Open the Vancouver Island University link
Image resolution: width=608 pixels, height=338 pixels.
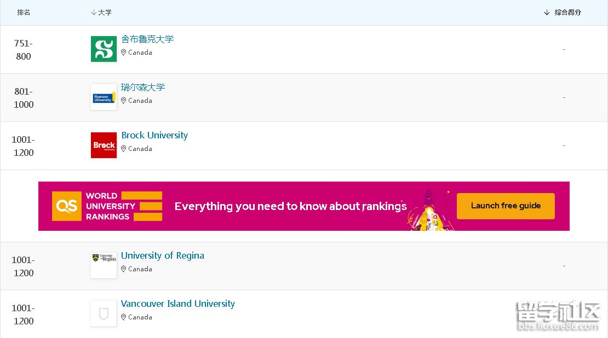(178, 304)
